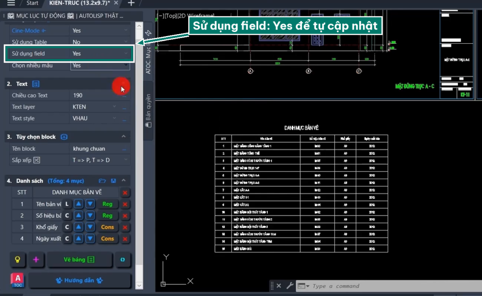
Task: Open the hamburger application menu
Action: [x=11, y=3]
